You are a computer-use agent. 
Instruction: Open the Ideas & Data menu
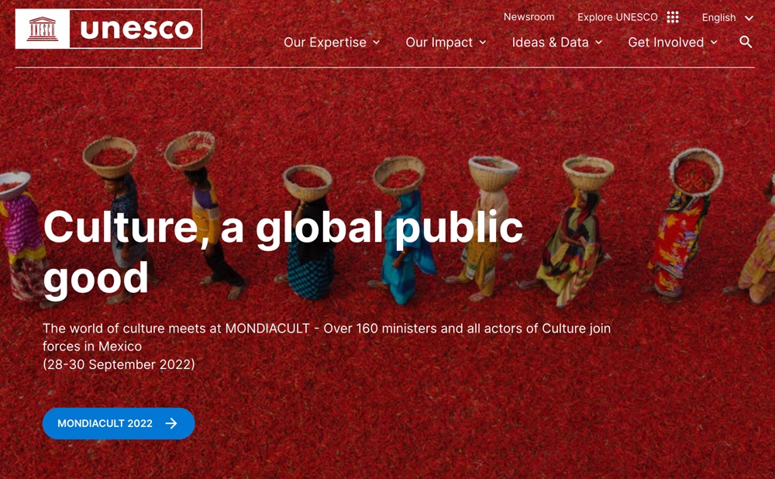click(557, 43)
